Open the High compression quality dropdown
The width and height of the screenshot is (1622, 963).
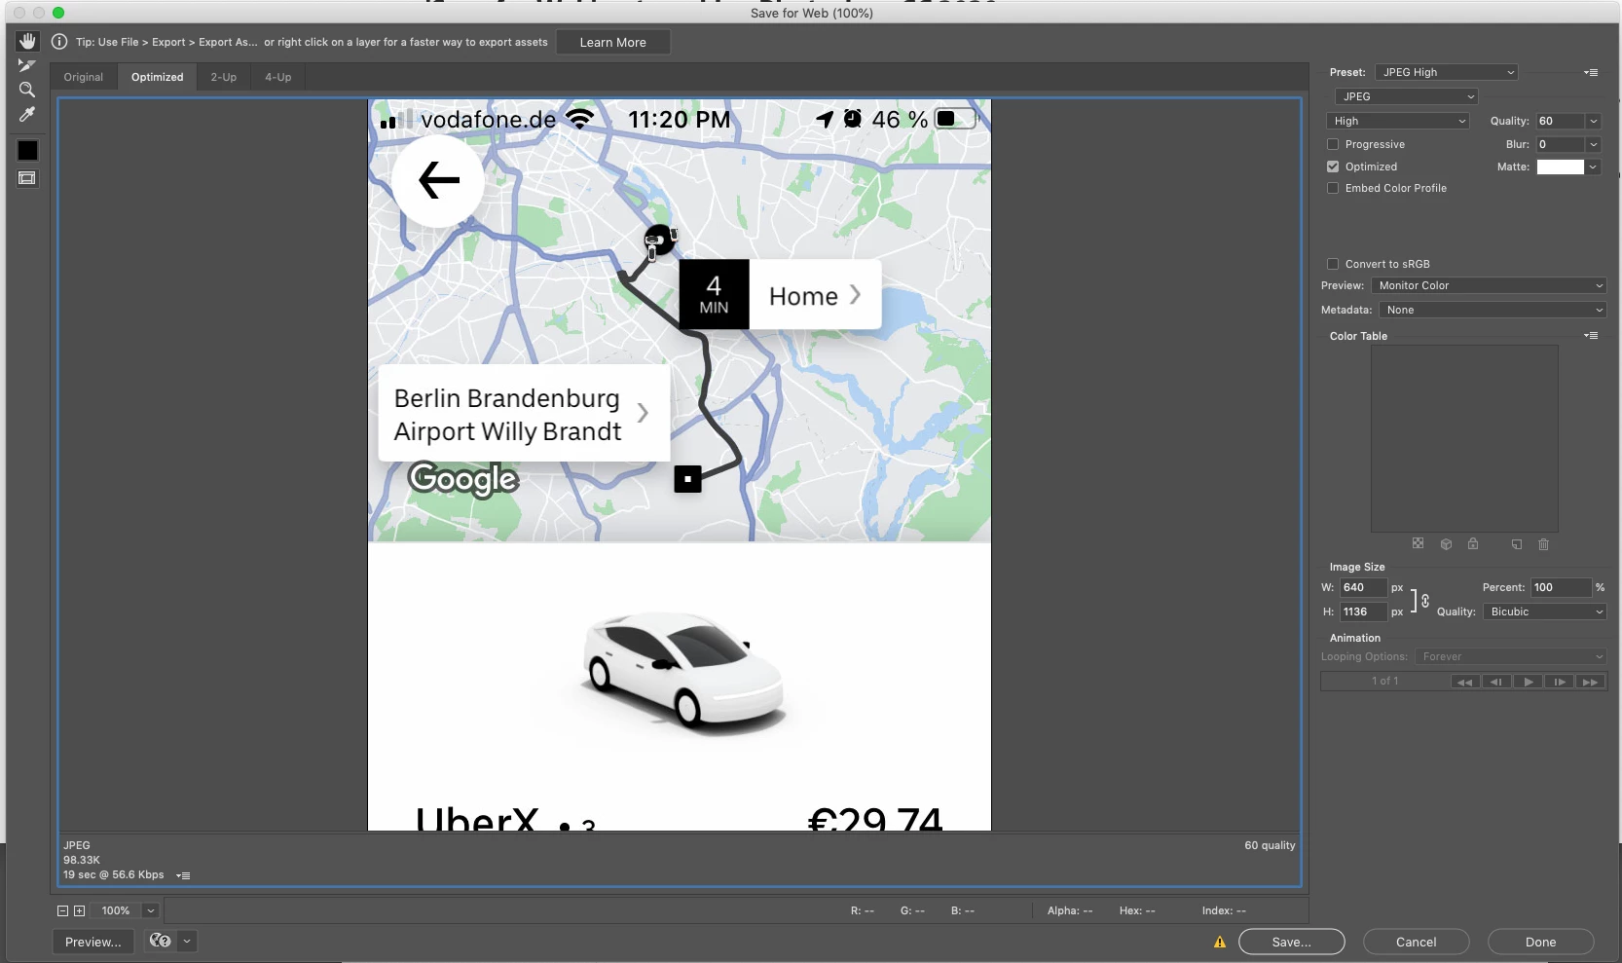coord(1397,121)
